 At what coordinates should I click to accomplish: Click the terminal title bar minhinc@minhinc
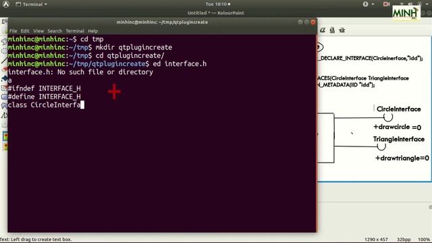pos(162,22)
